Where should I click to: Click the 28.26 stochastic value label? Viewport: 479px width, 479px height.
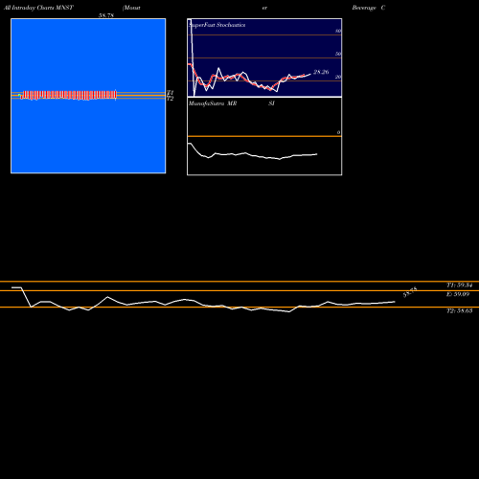[321, 72]
